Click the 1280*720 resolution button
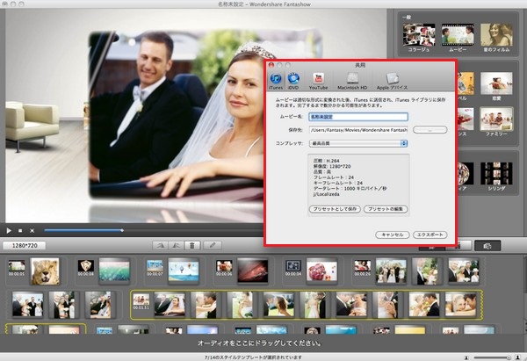Image resolution: width=527 pixels, height=361 pixels. point(25,246)
